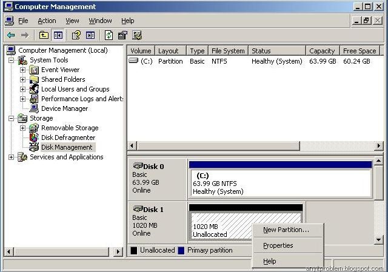Click the Refresh toolbar icon
The width and height of the screenshot is (388, 272).
pyautogui.click(x=109, y=35)
